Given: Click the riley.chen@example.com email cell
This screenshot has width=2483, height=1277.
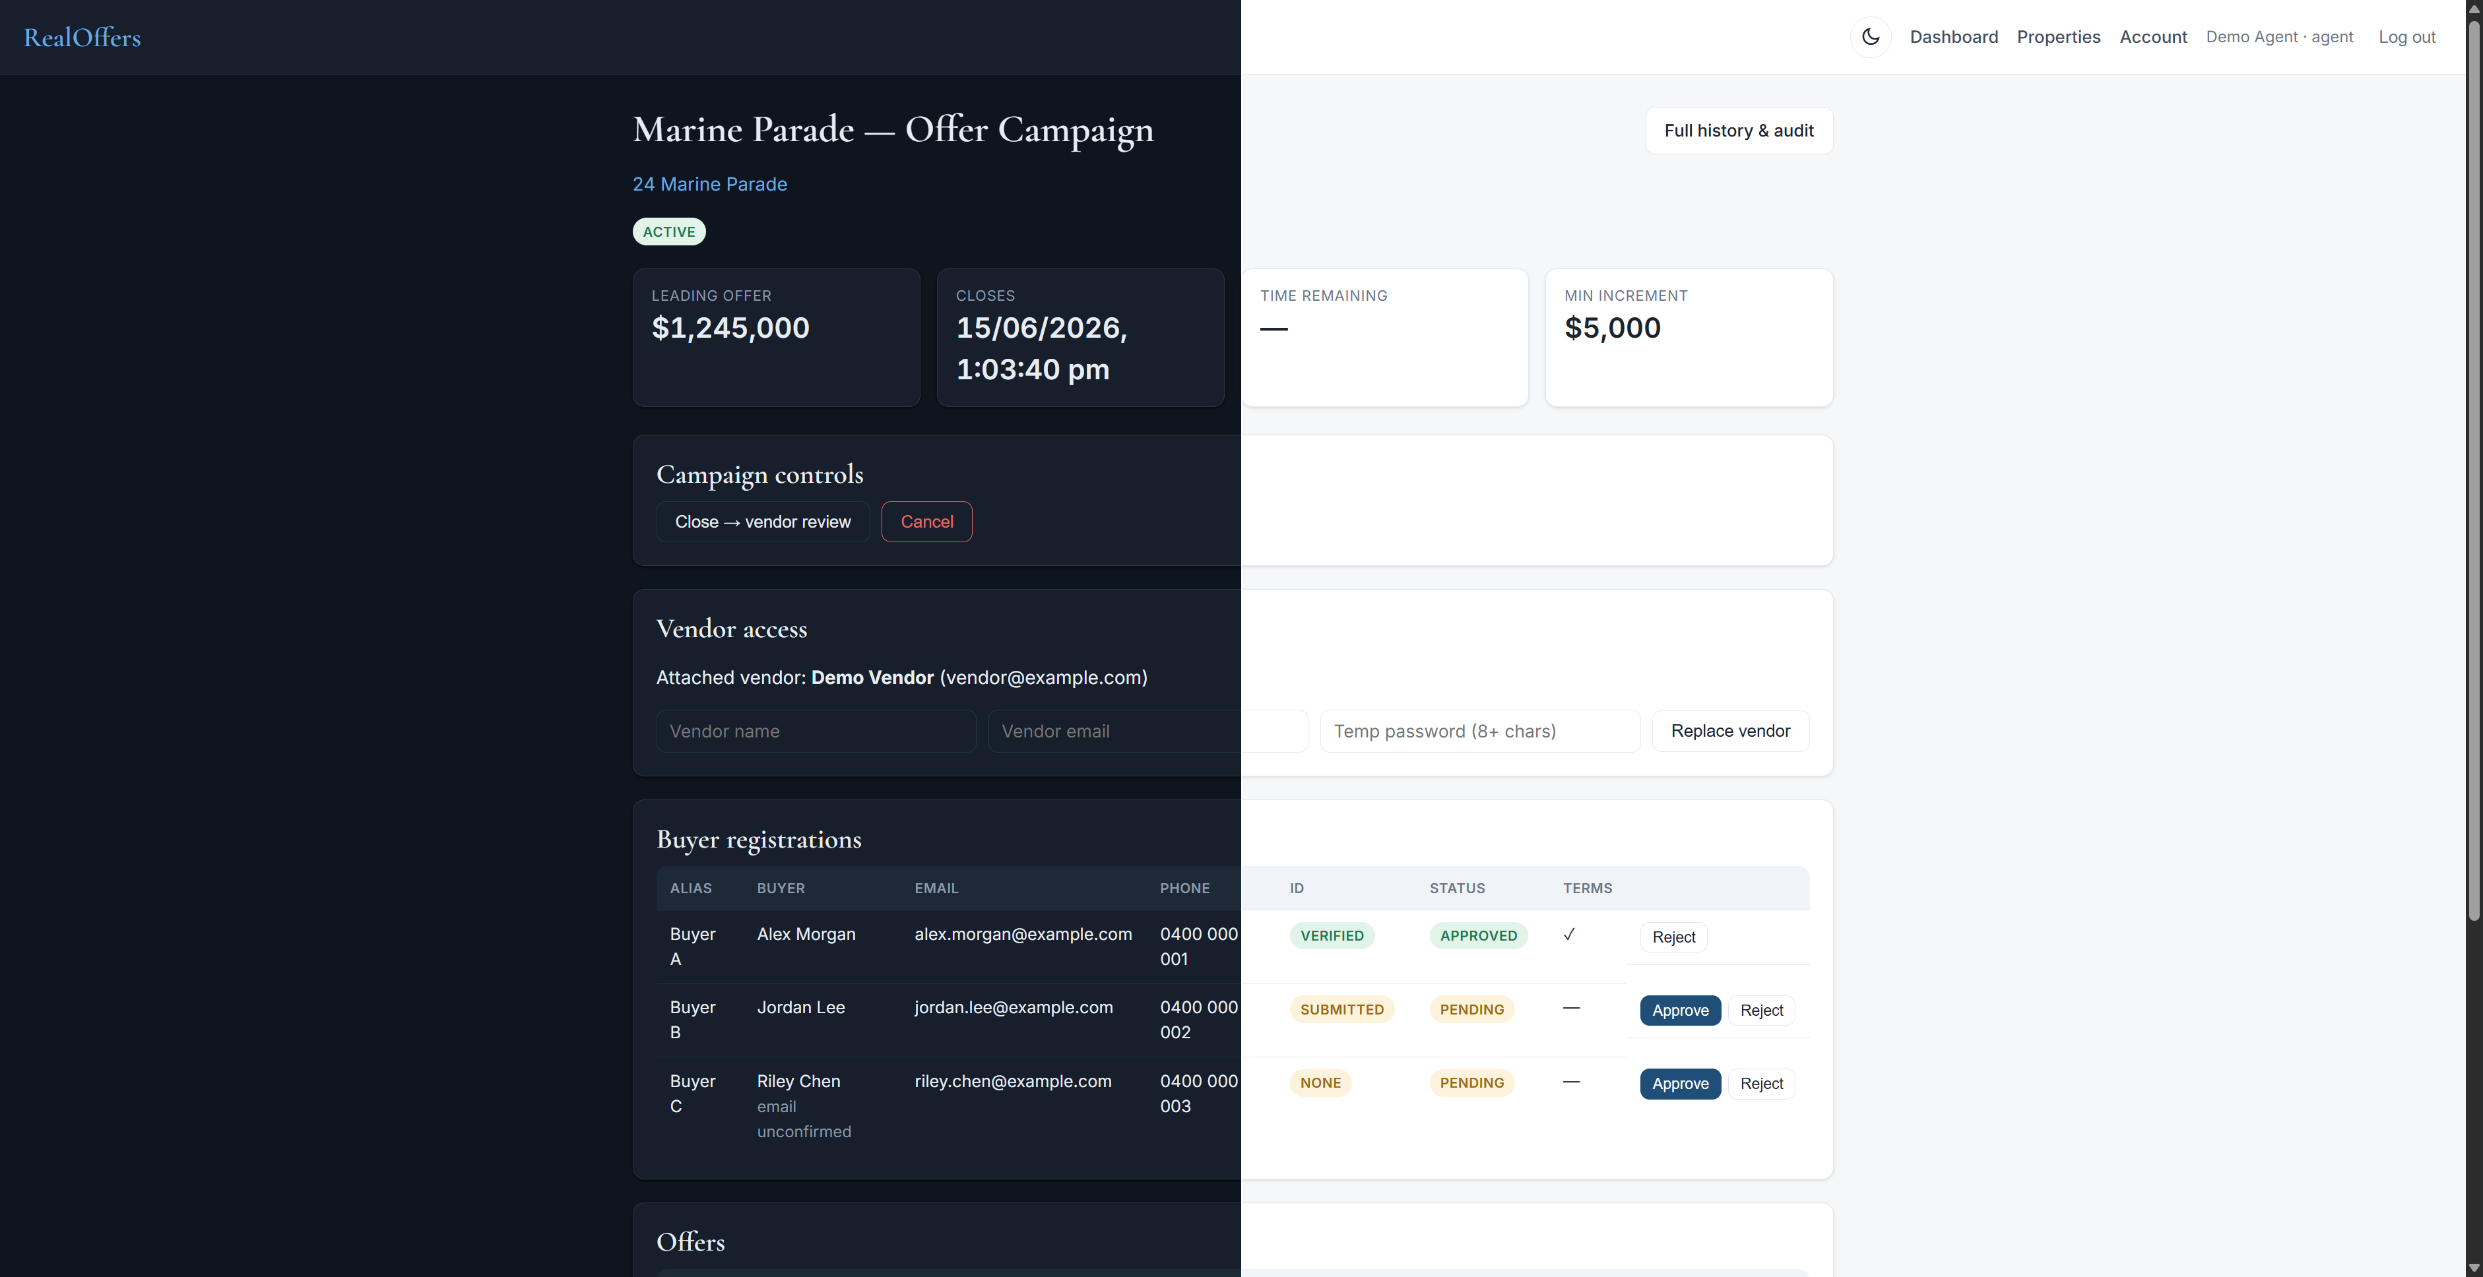Looking at the screenshot, I should [x=1013, y=1081].
